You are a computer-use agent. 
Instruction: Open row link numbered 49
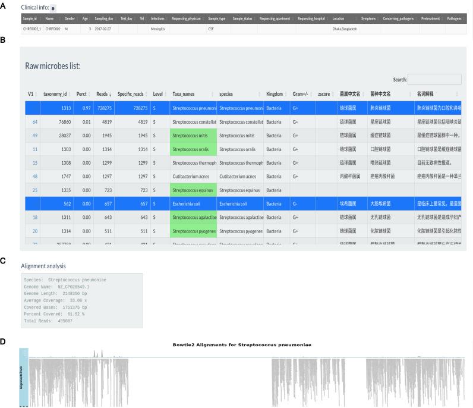point(35,136)
